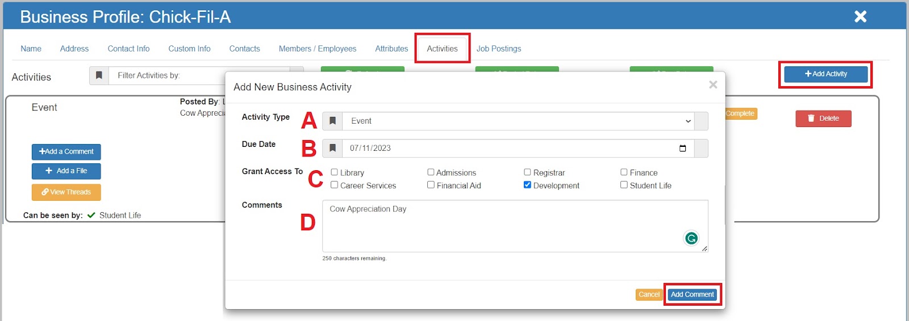This screenshot has height=321, width=909.
Task: Switch to the Attributes tab
Action: click(391, 49)
